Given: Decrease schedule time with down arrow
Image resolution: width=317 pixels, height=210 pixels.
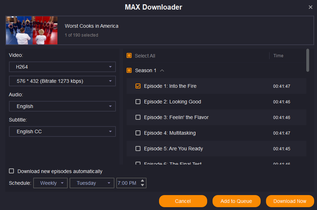Looking at the screenshot, I should click(x=142, y=185).
